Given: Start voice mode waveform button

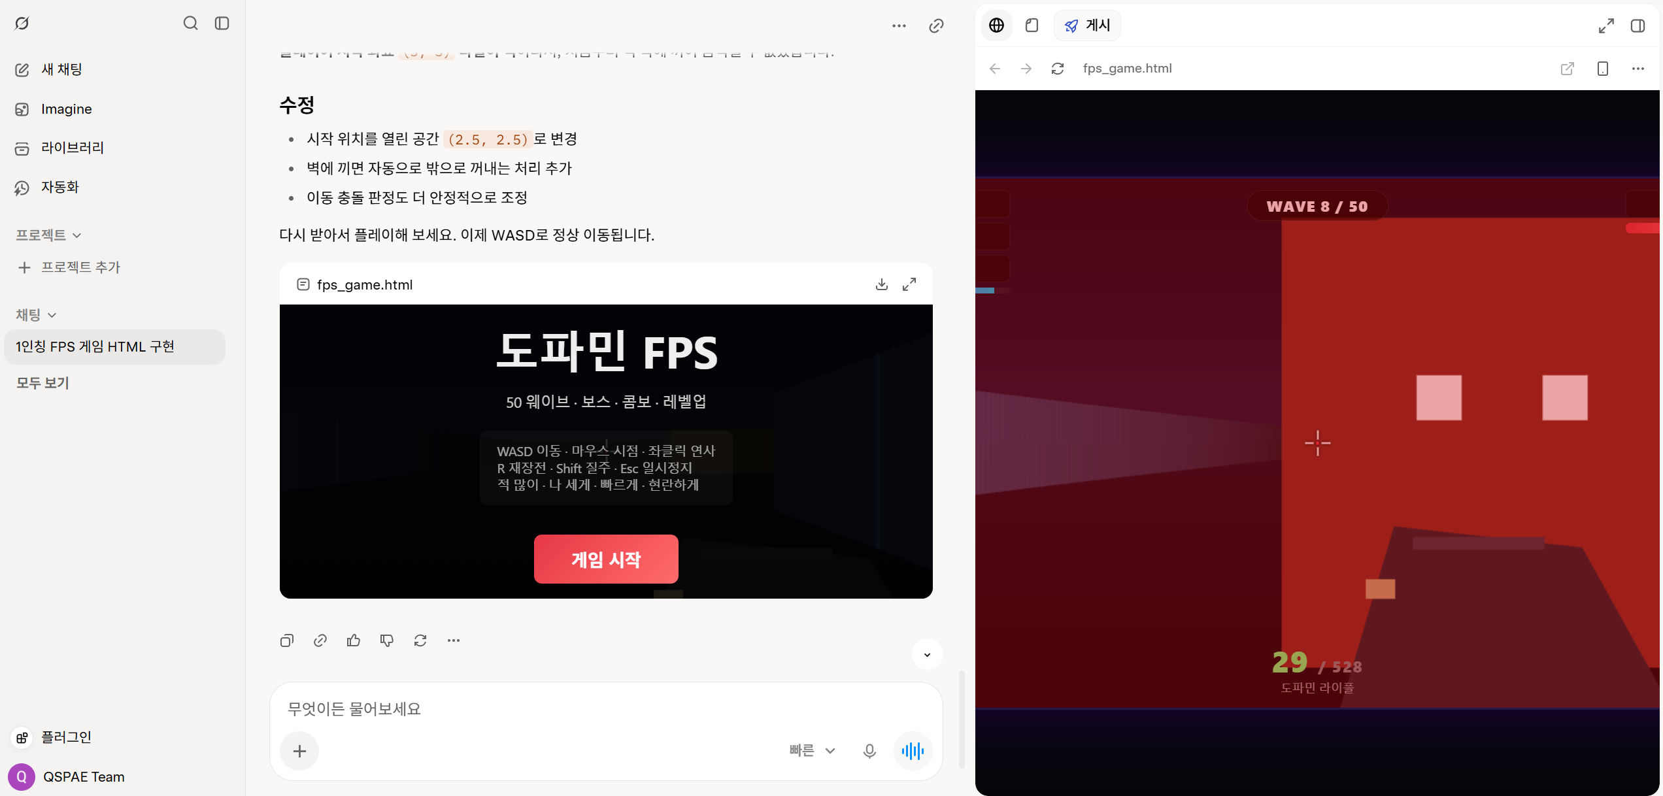Looking at the screenshot, I should pyautogui.click(x=913, y=751).
